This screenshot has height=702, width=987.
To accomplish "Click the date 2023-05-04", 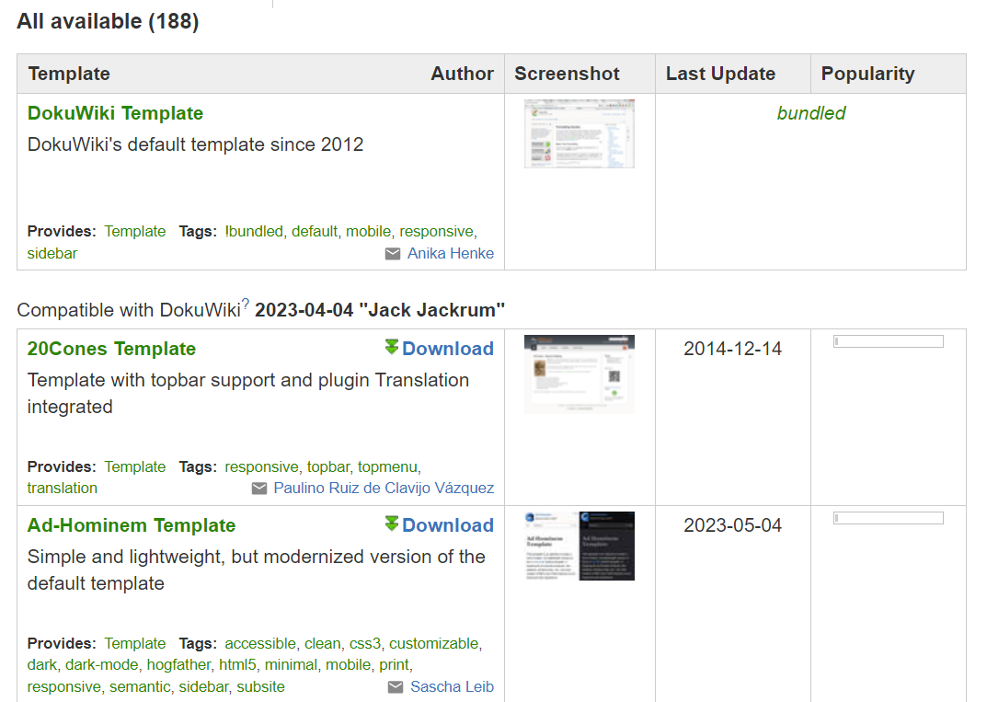I will pyautogui.click(x=733, y=525).
